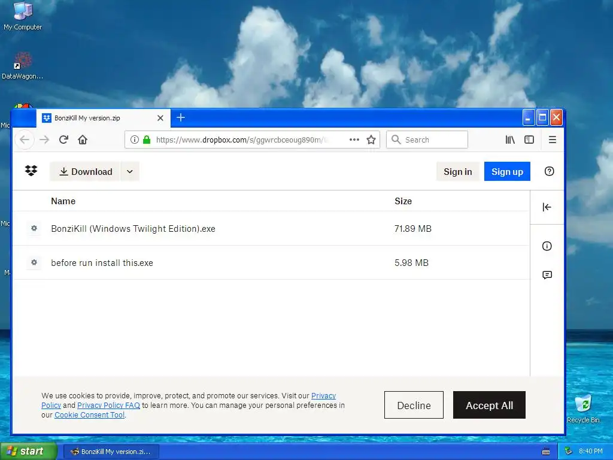The image size is (613, 460).
Task: Go back using browser back arrow
Action: pos(25,140)
